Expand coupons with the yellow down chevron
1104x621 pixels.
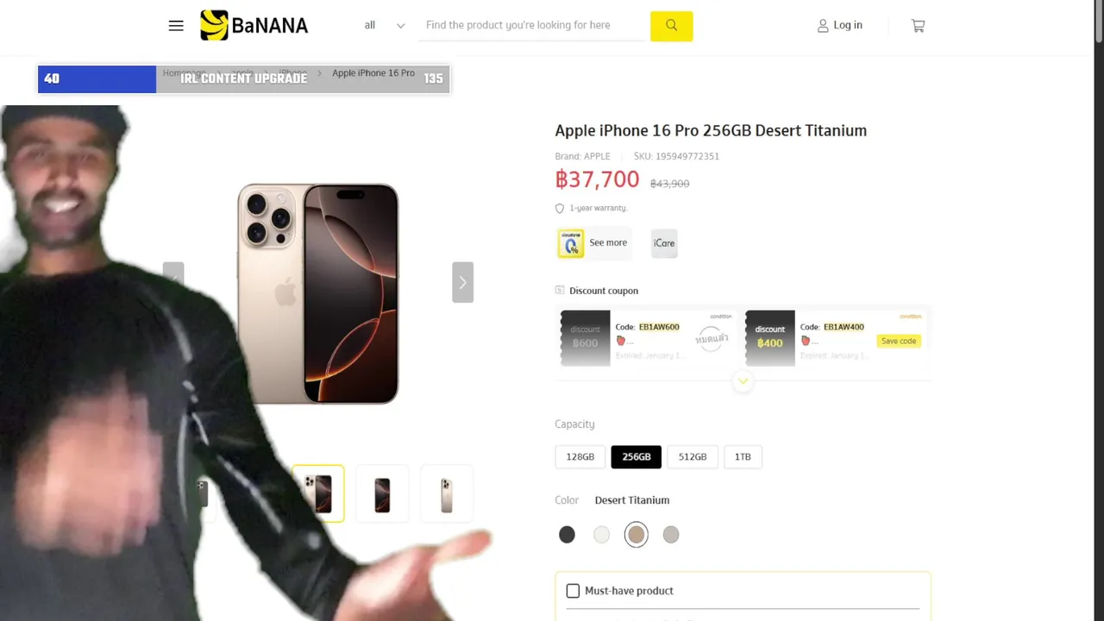click(x=743, y=381)
